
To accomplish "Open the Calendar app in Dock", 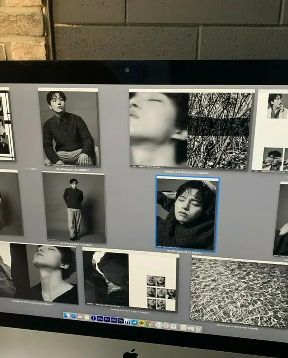I will tap(80, 317).
